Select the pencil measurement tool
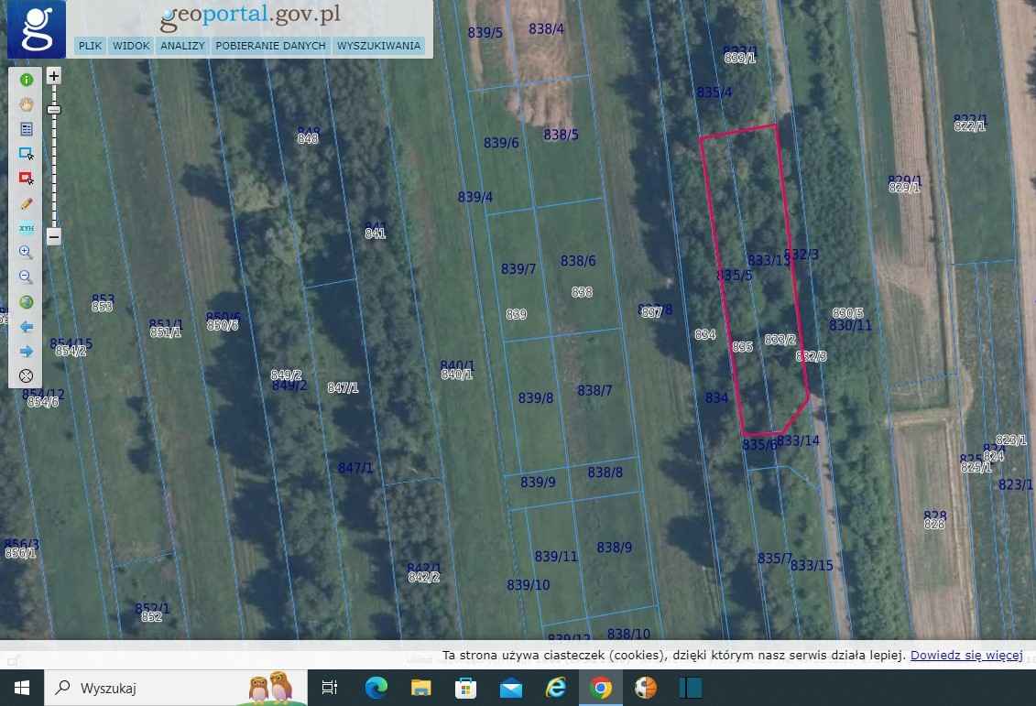This screenshot has width=1036, height=706. click(27, 202)
